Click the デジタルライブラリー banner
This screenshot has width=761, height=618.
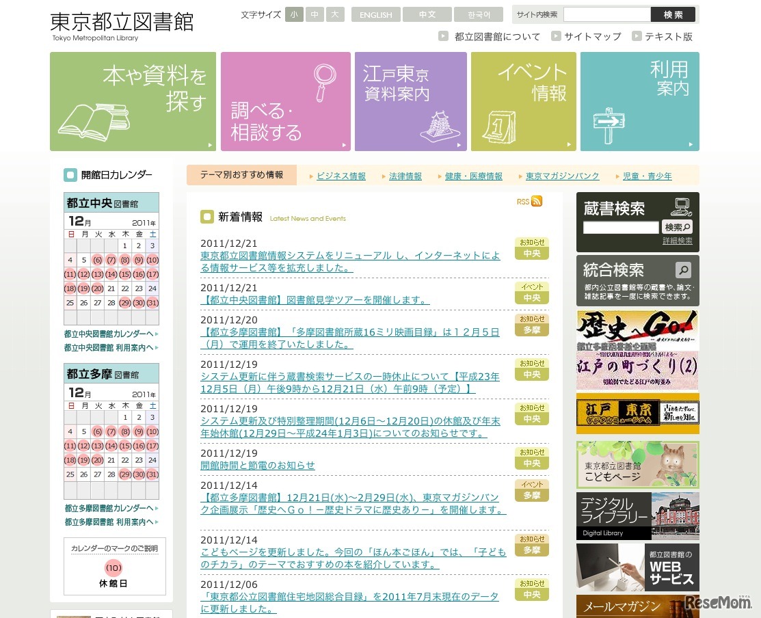coord(637,516)
